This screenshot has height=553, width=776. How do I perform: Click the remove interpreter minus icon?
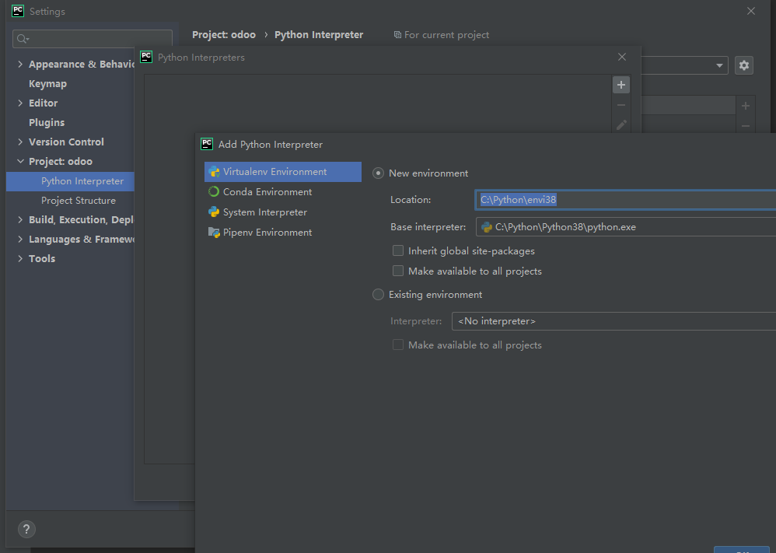coord(620,104)
